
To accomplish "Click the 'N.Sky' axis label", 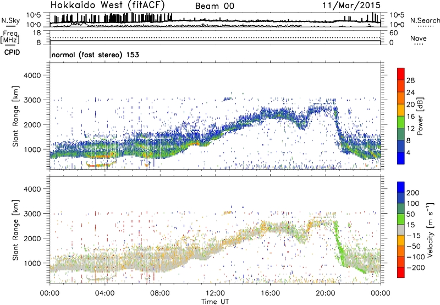I will (10, 20).
